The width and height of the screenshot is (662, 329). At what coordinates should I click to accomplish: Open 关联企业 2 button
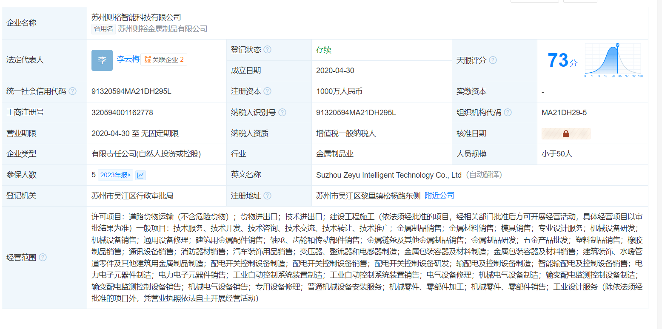pos(164,60)
